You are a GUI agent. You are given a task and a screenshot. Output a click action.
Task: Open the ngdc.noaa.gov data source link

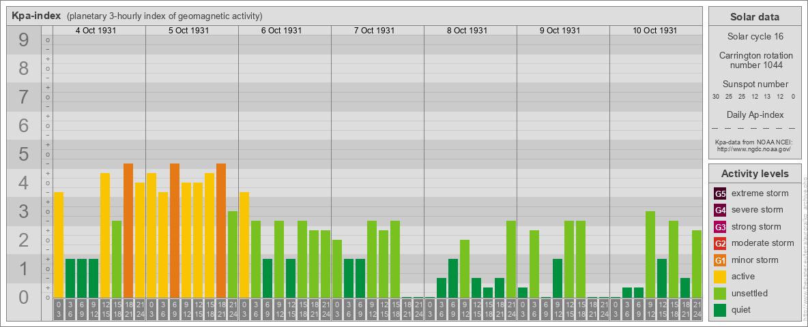point(753,149)
